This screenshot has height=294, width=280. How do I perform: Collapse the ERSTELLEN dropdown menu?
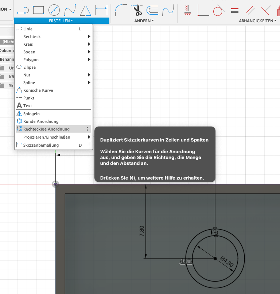pos(61,21)
